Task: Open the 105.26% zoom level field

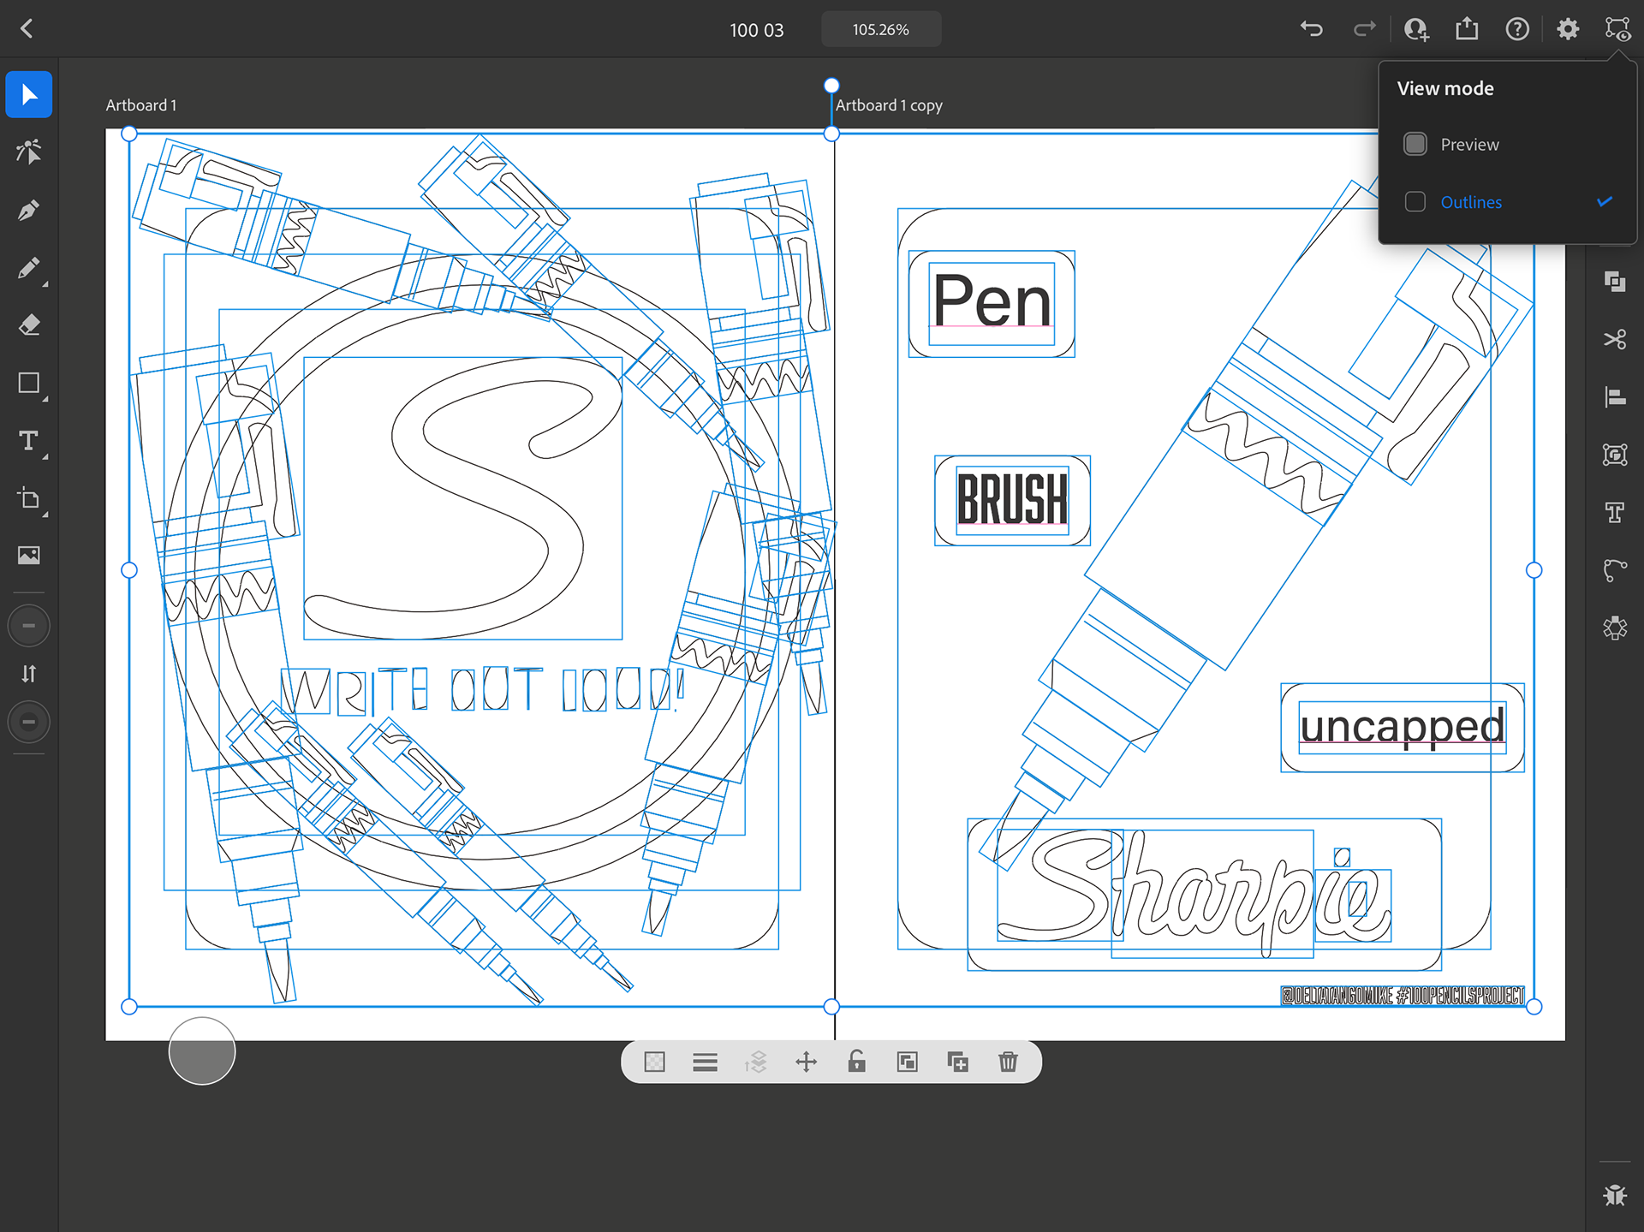Action: pos(881,29)
